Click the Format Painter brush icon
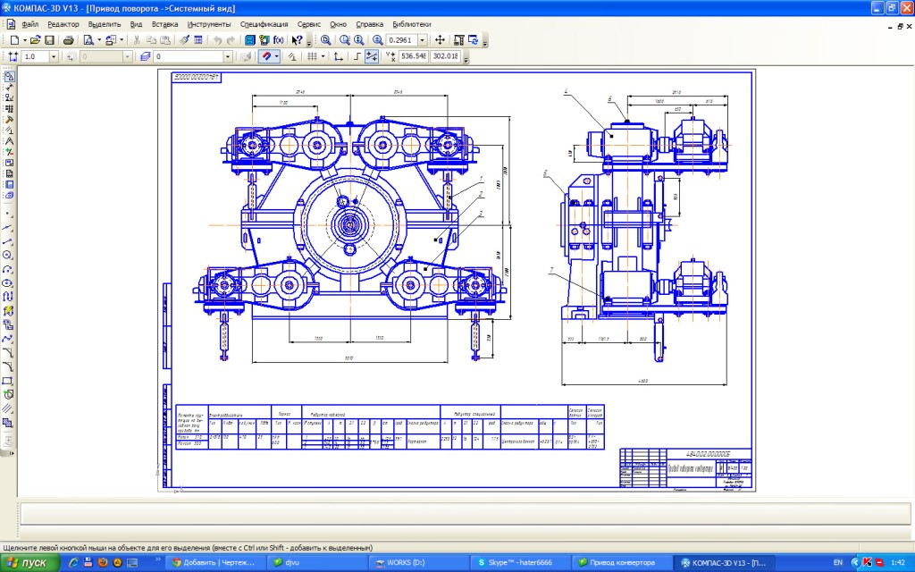915x572 pixels. 184,40
